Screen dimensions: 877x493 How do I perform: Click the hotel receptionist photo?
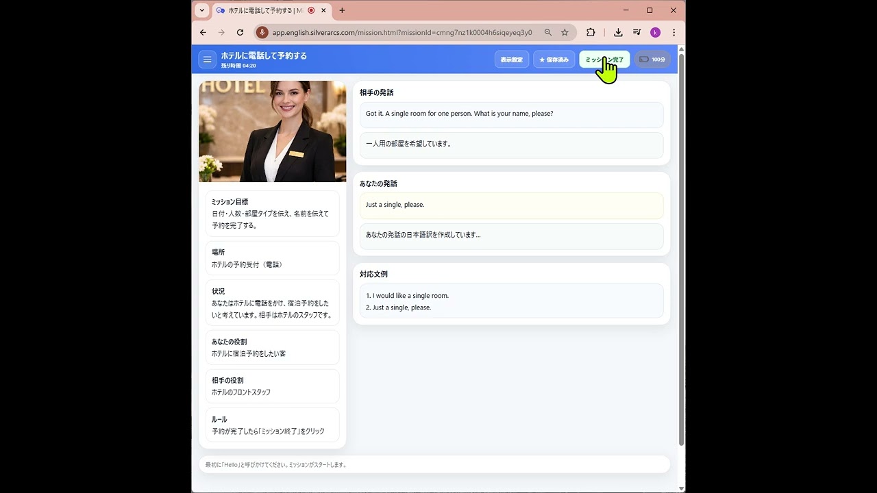pyautogui.click(x=273, y=131)
